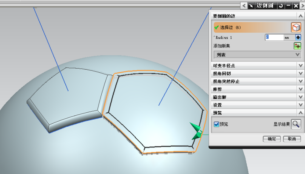Viewport: 305px width, 174px height.
Task: Expand the 拐角回切 section
Action: pos(300,74)
